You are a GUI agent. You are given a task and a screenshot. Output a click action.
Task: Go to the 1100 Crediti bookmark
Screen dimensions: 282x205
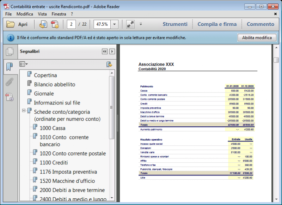tap(54, 163)
